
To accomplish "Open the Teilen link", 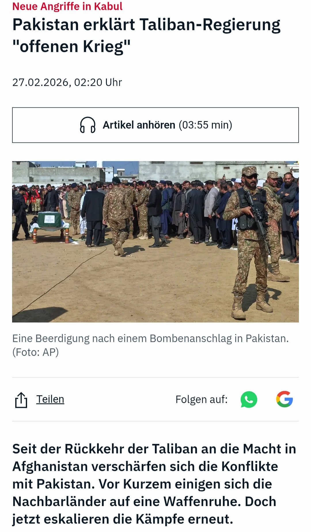I will coord(50,399).
